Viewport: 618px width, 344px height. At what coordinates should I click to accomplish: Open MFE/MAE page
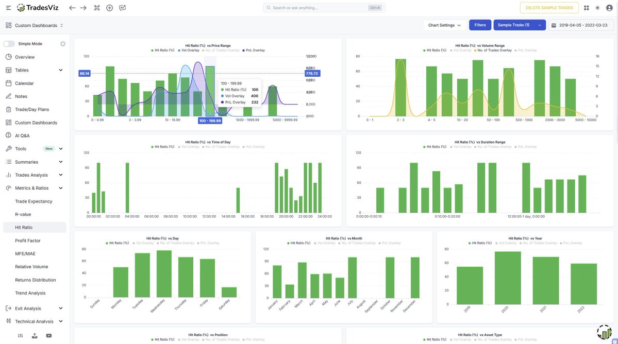click(x=25, y=254)
